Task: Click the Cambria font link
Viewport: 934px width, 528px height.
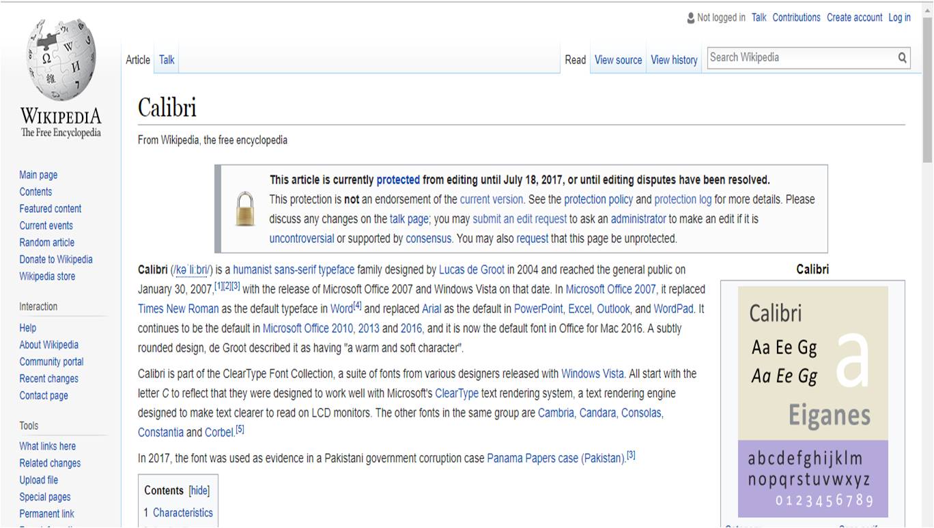Action: [556, 413]
